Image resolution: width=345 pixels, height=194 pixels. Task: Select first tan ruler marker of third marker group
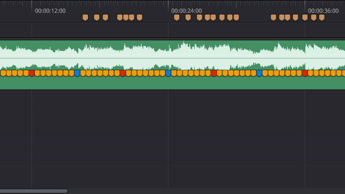(x=274, y=18)
